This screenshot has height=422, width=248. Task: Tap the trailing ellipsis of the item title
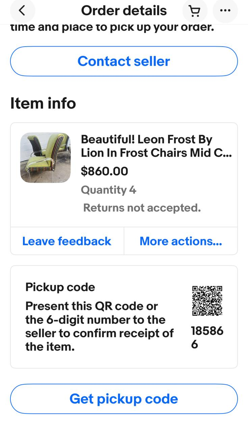point(229,154)
